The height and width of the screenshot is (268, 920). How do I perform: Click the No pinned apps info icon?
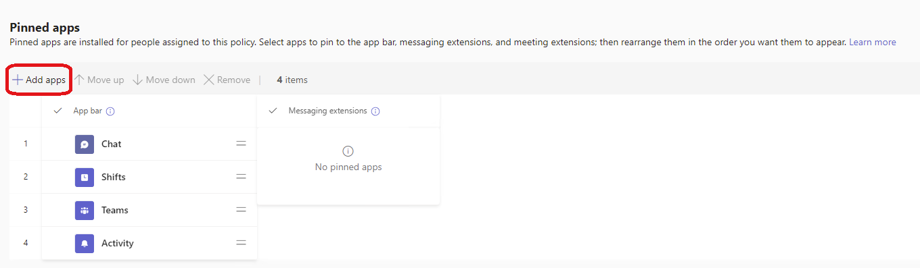pos(348,151)
